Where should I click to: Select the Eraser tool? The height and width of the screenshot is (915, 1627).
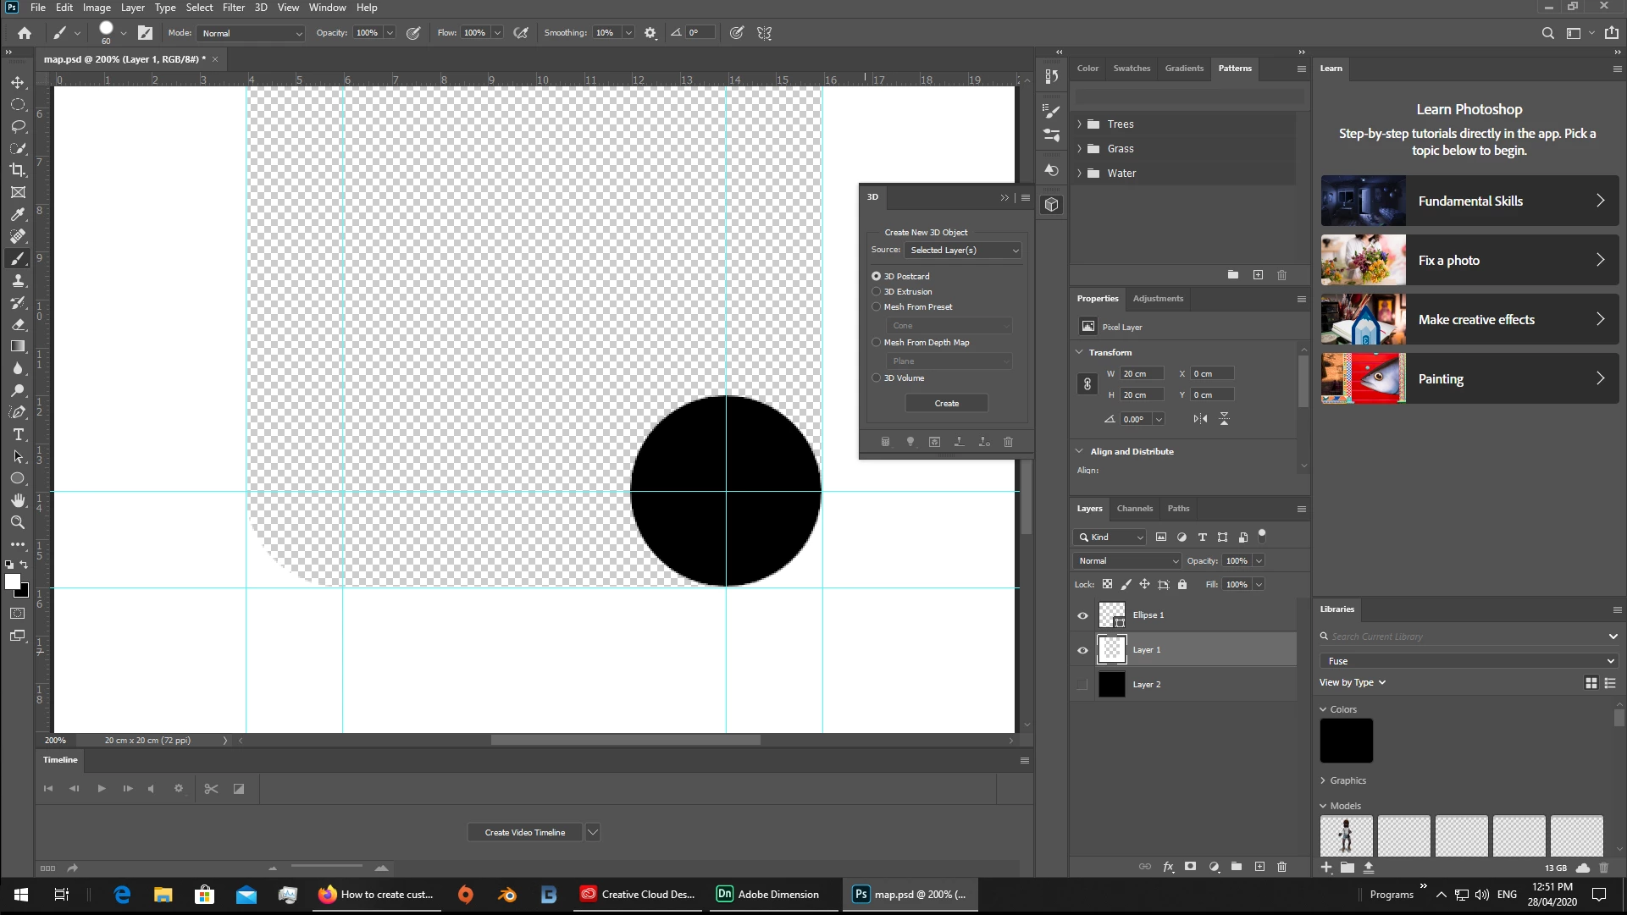18,324
